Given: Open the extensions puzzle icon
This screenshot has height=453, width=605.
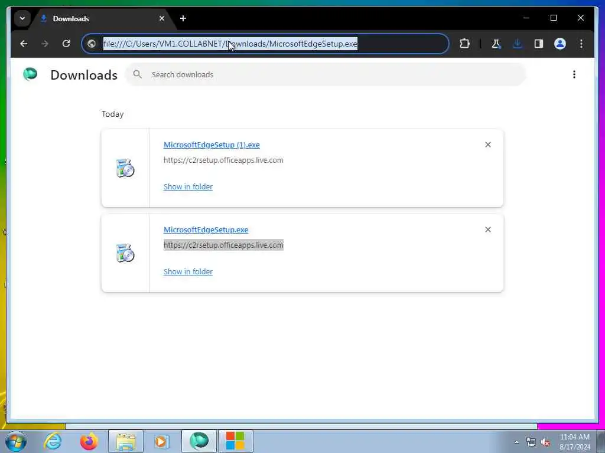Looking at the screenshot, I should click(464, 44).
